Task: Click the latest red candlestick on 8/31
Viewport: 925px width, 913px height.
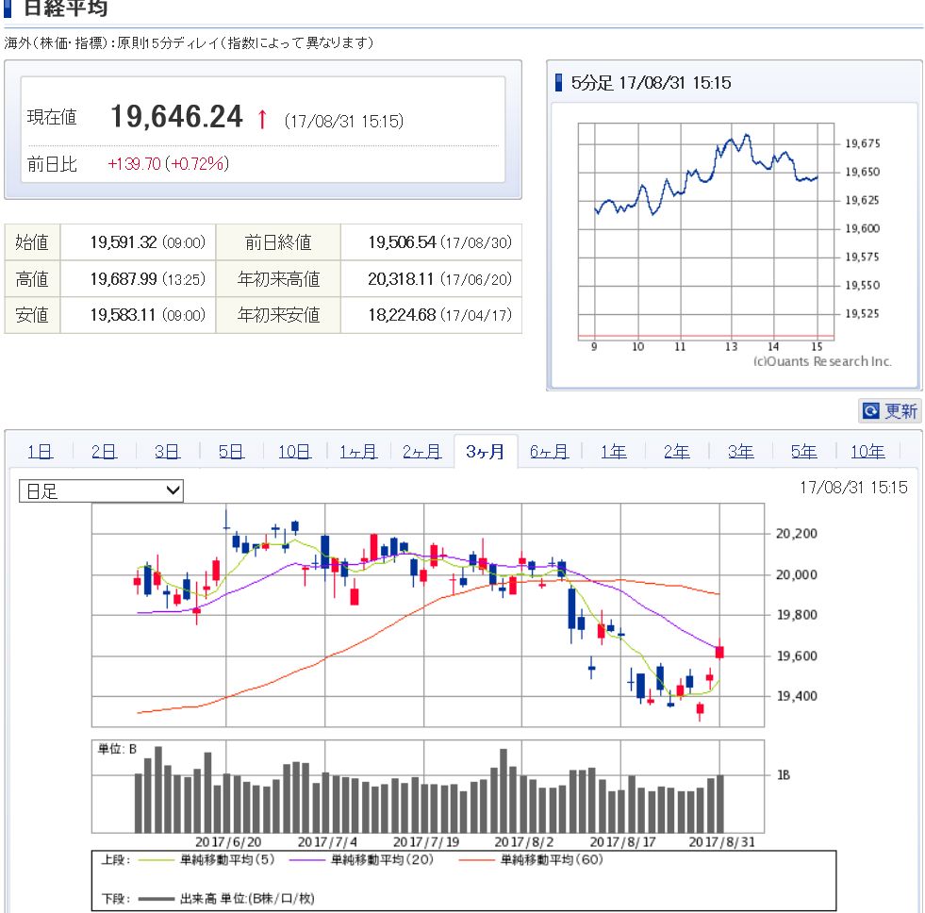Action: (719, 652)
